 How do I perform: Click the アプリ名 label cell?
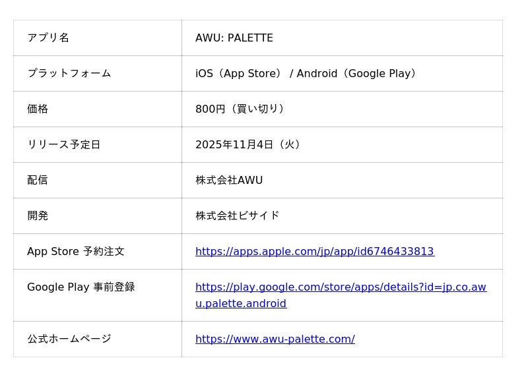click(48, 38)
